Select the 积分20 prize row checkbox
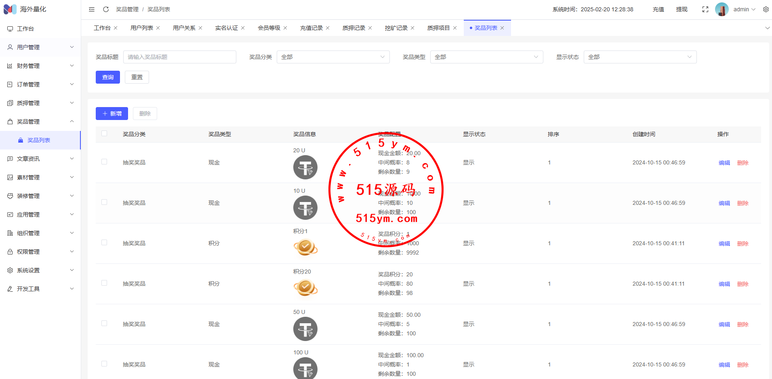Image resolution: width=772 pixels, height=379 pixels. pos(104,283)
